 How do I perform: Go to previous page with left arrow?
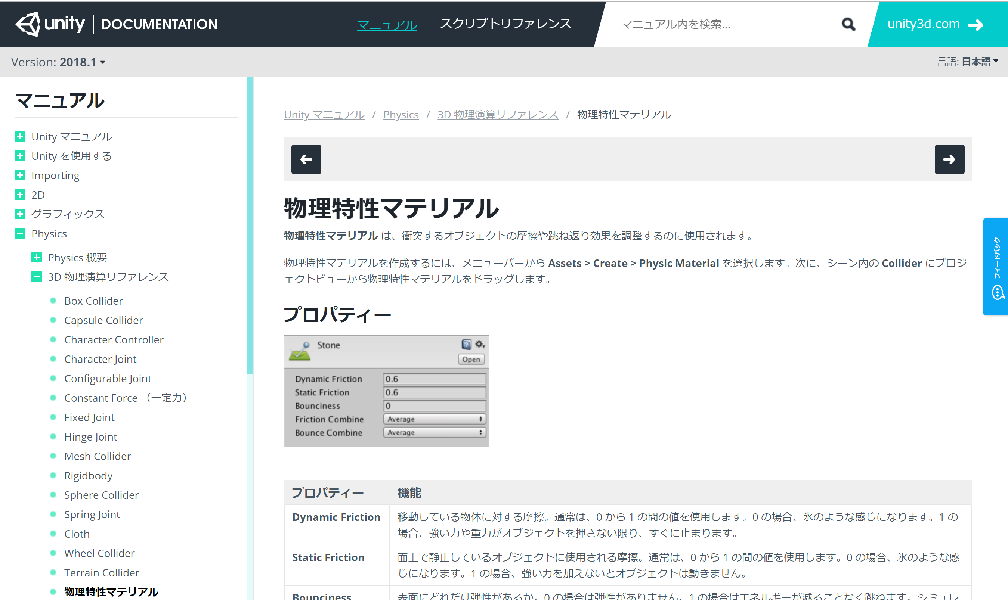306,159
